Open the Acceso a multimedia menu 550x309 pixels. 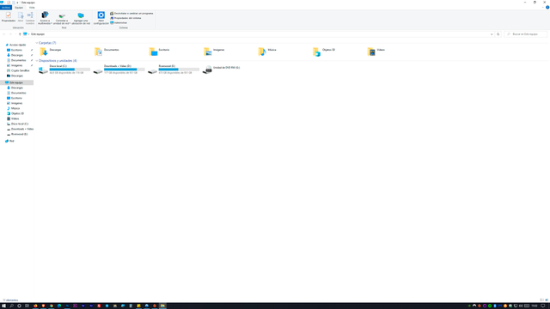[x=45, y=18]
